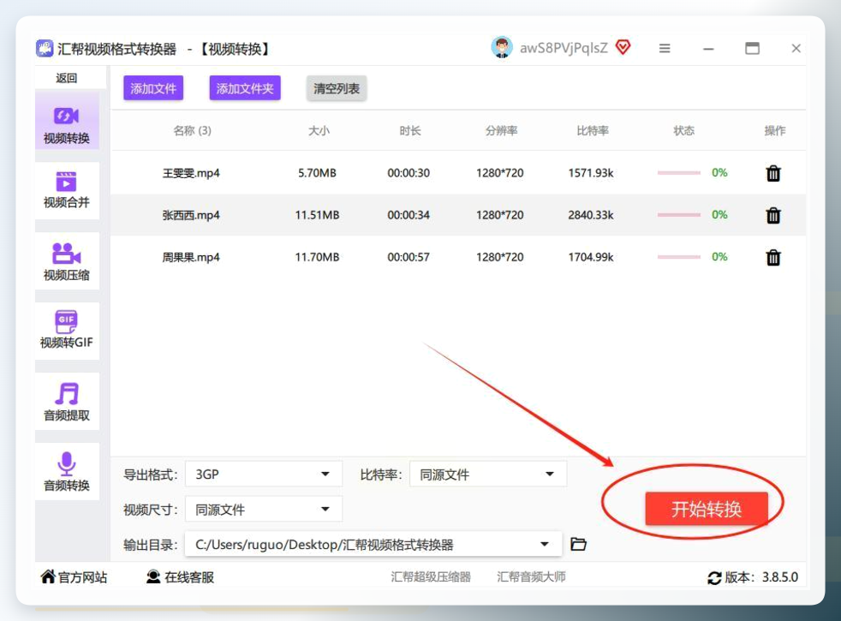The height and width of the screenshot is (621, 841).
Task: Select file name 张西西.mp4
Action: click(x=191, y=215)
